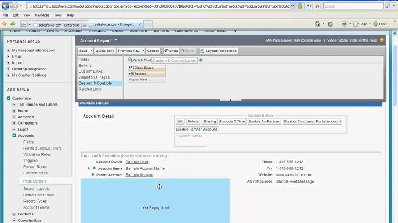Expand My Chatter Settings node

pos(9,75)
